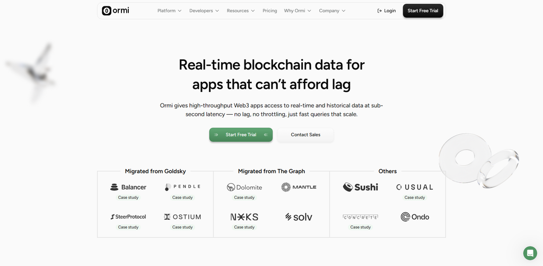
Task: Expand the Platform dropdown menu
Action: pos(169,11)
